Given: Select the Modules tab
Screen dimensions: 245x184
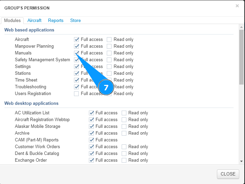Looking at the screenshot, I should point(13,20).
